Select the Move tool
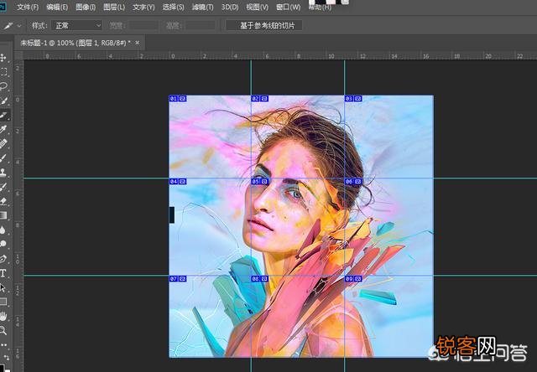The image size is (537, 372). 3,58
